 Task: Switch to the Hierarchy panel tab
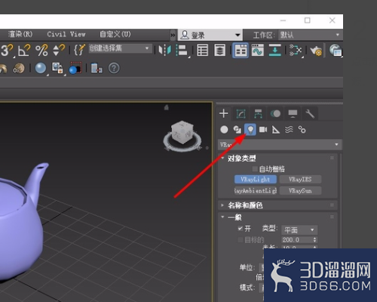[258, 114]
